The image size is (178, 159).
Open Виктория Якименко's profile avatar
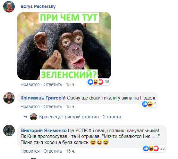(x=9, y=131)
